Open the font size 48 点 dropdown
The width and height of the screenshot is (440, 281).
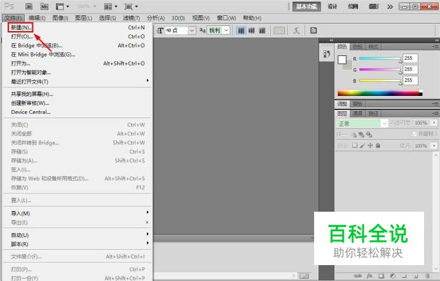[191, 31]
